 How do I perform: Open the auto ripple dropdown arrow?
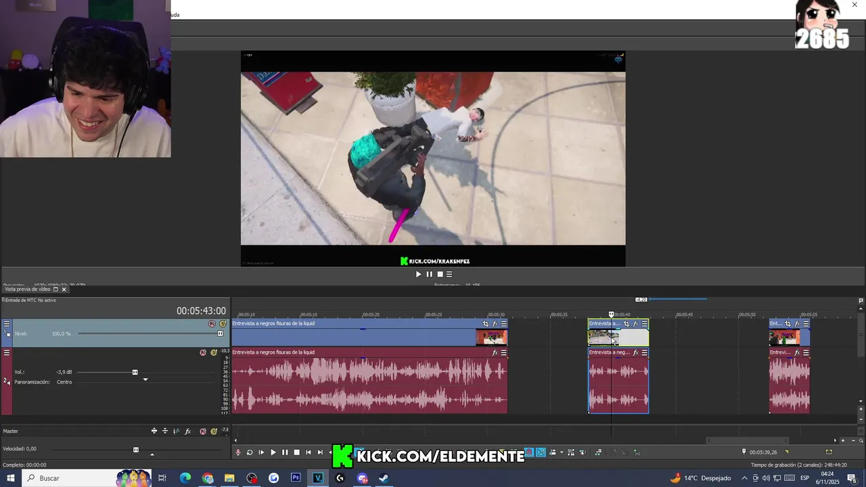(x=562, y=453)
